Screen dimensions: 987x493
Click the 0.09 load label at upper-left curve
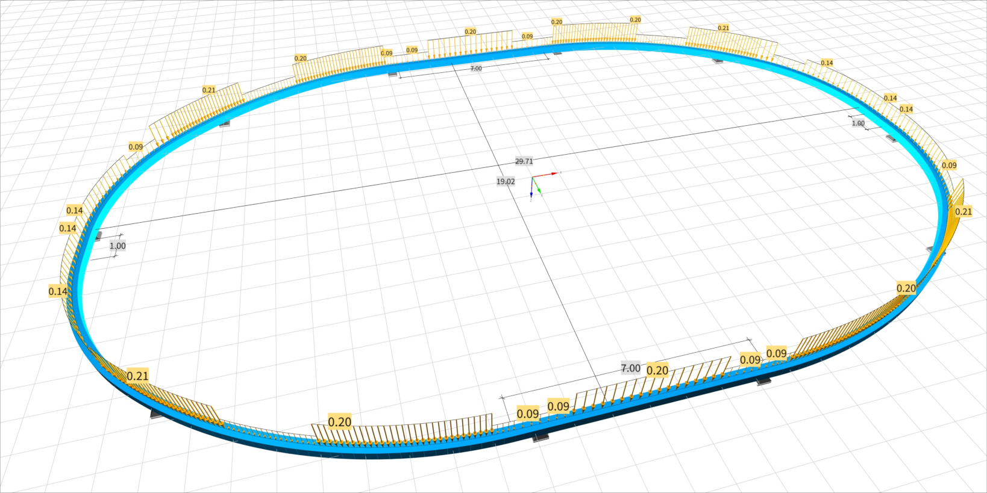(x=136, y=147)
